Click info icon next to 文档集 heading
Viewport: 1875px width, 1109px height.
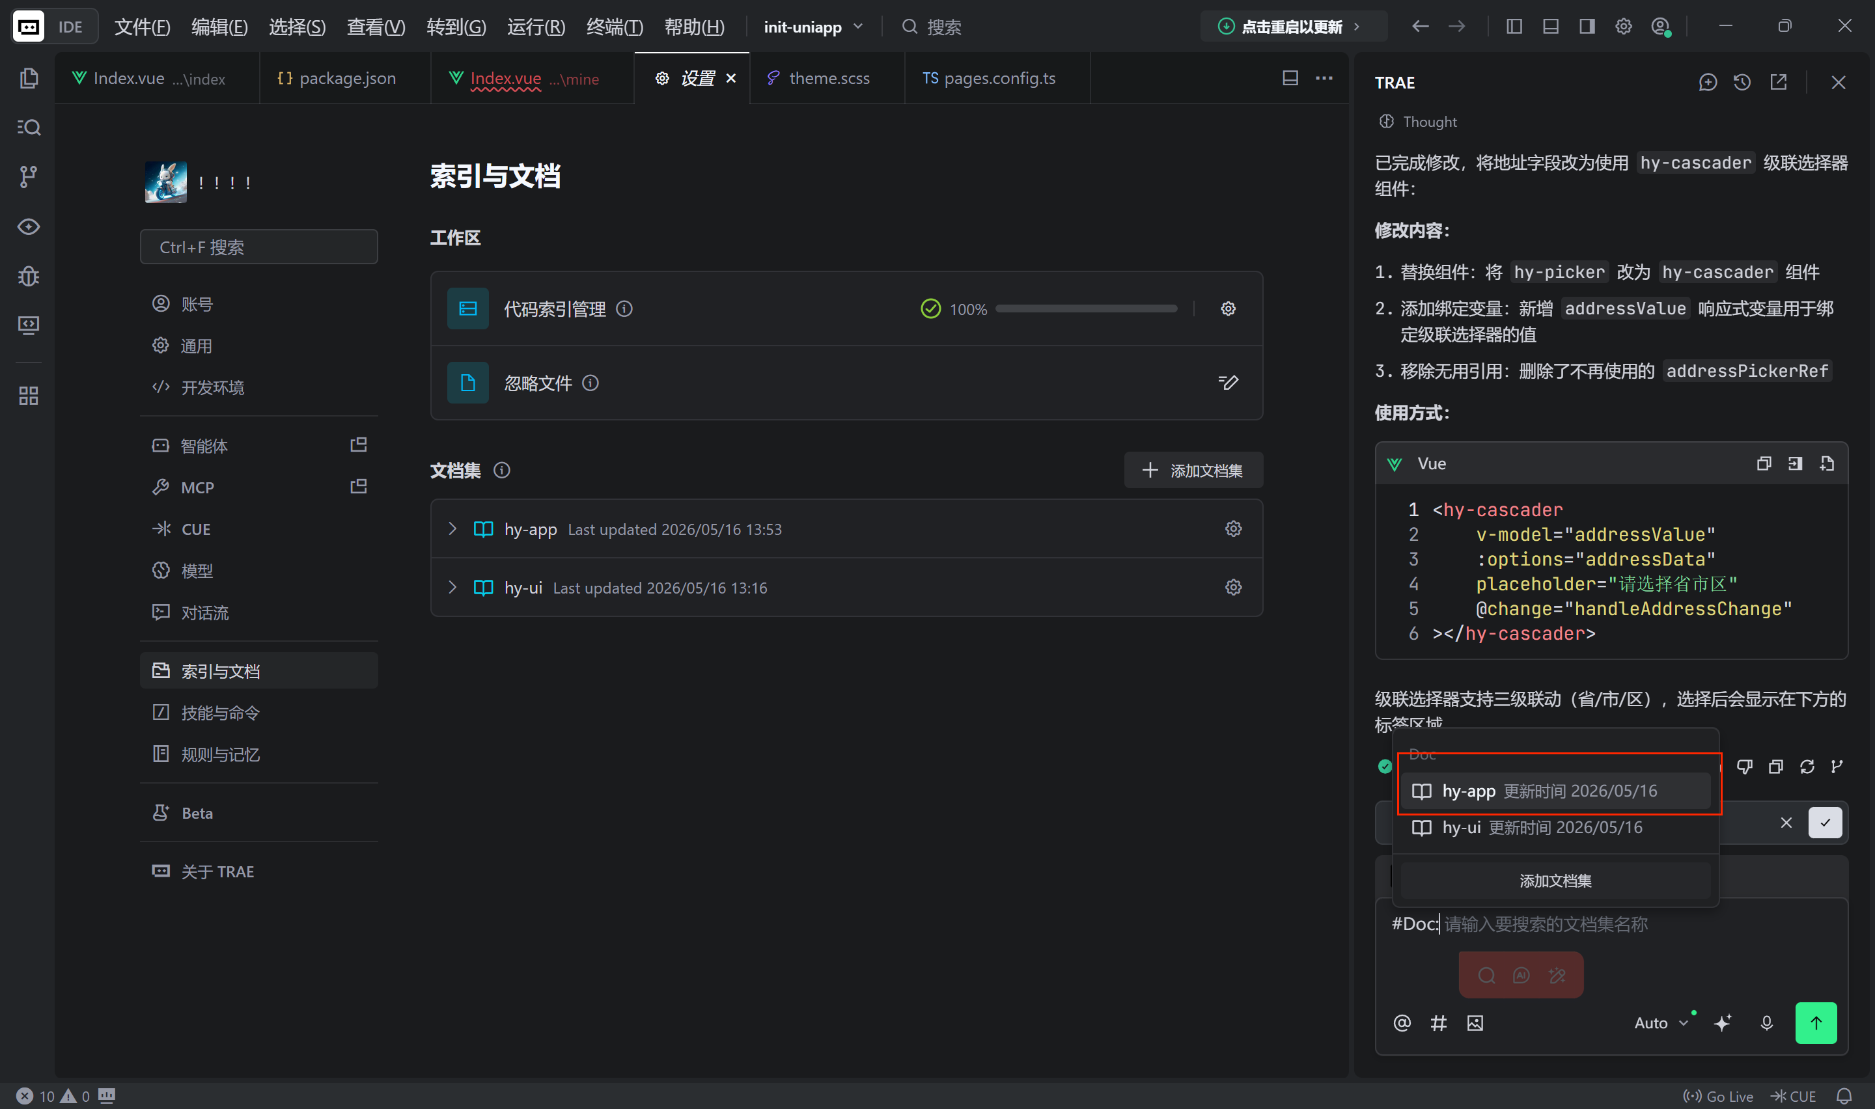click(502, 470)
